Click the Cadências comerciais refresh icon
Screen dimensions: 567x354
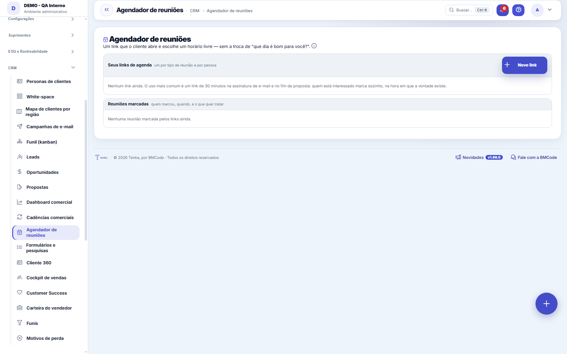pos(20,217)
